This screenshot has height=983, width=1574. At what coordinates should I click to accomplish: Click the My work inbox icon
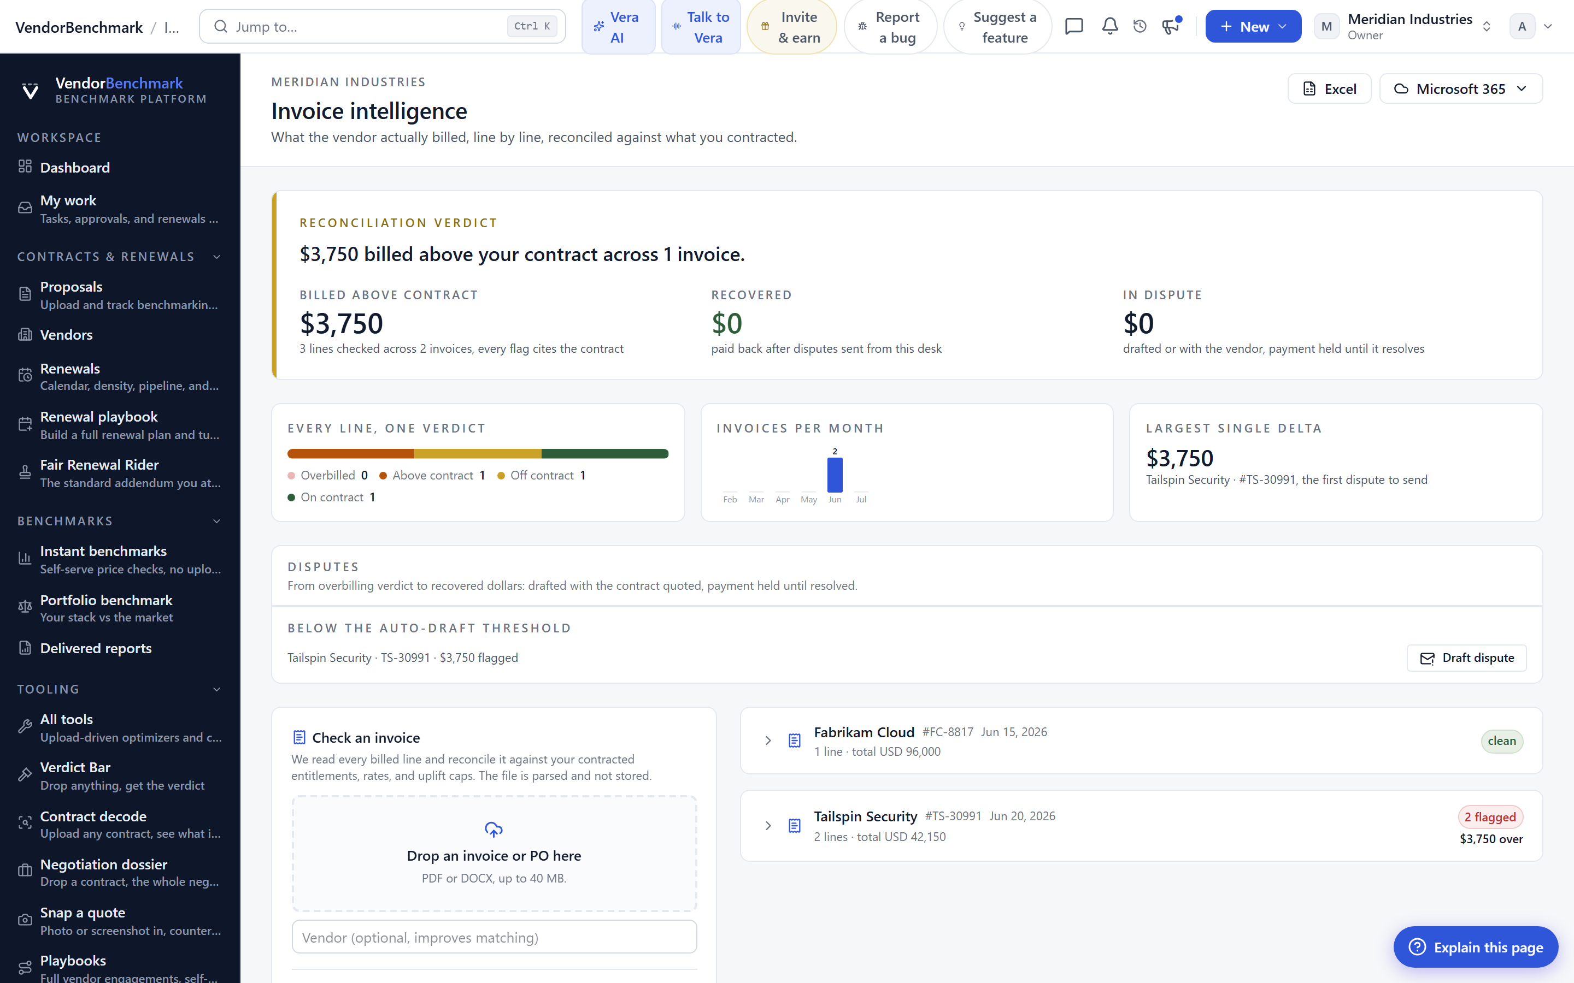[25, 208]
